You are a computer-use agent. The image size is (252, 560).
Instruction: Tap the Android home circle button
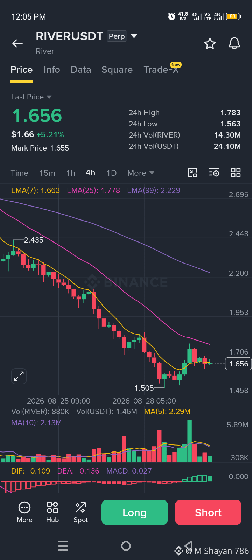point(126,546)
